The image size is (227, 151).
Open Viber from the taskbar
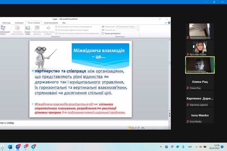pos(26,147)
